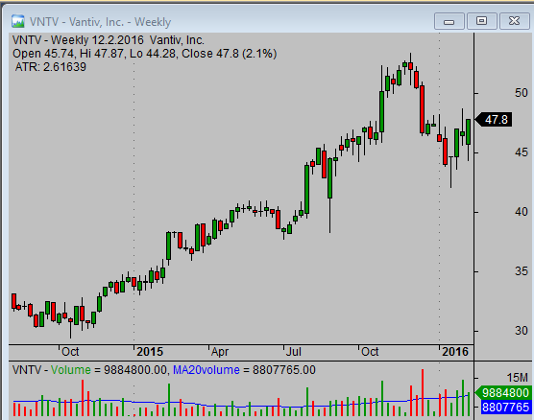The height and width of the screenshot is (420, 534).
Task: Click the Apr label on time axis
Action: (220, 352)
